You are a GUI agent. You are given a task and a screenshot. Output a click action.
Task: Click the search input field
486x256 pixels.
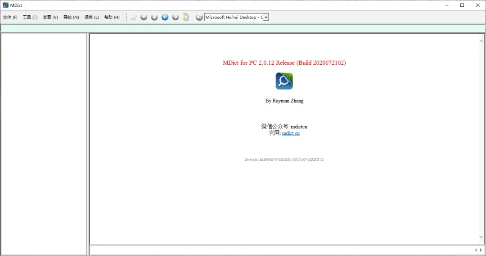click(x=243, y=28)
